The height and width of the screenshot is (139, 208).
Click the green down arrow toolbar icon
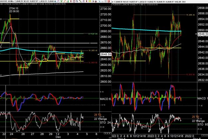(62, 1)
